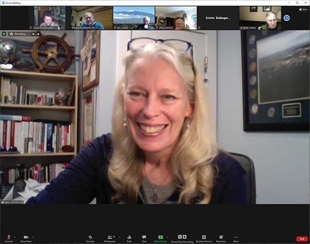Select Kristin Bakkegar's video thumbnail

(218, 18)
